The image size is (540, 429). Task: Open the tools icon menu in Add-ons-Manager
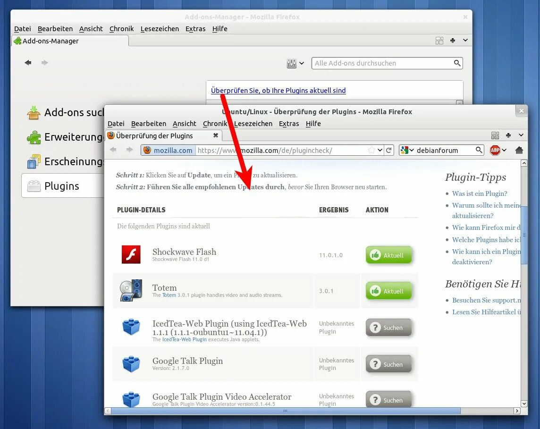pyautogui.click(x=295, y=63)
